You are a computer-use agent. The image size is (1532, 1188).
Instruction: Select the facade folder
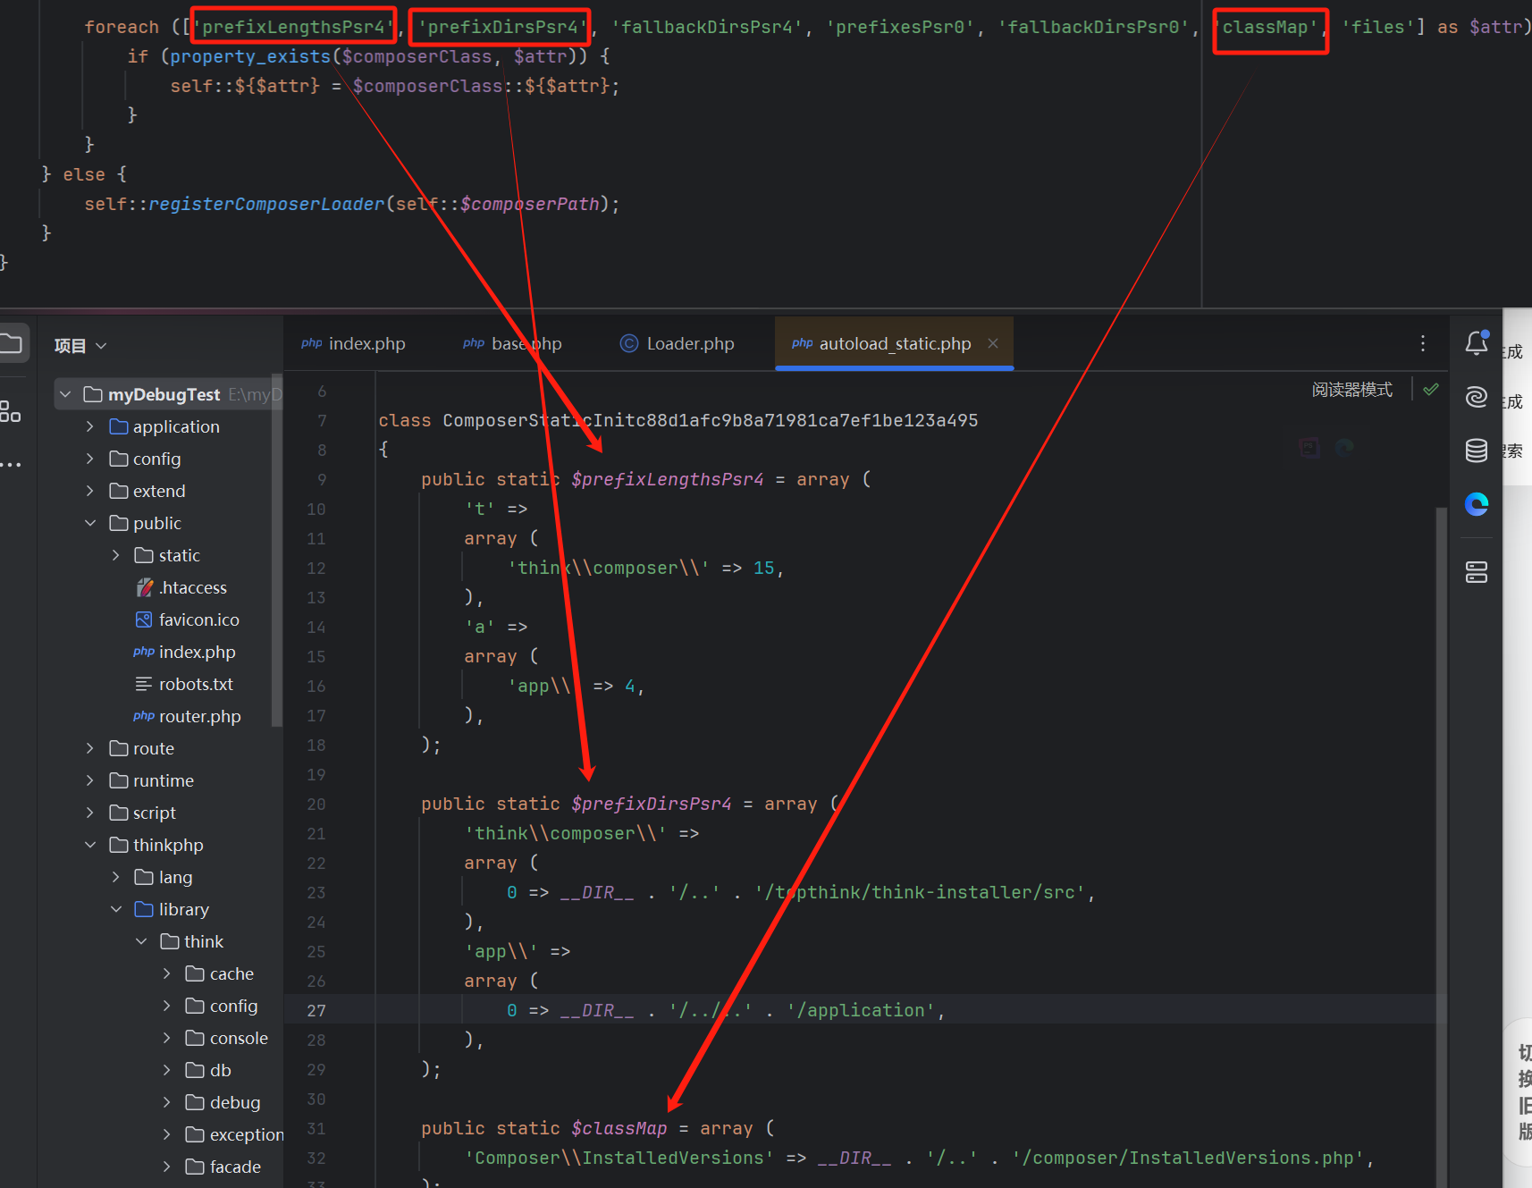[223, 1167]
